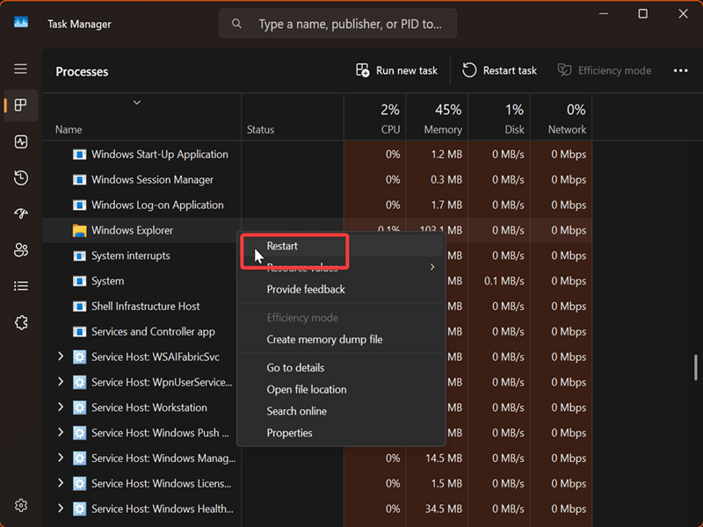Screen dimensions: 703x527
Task: Open the Services page in sidebar
Action: coord(21,322)
